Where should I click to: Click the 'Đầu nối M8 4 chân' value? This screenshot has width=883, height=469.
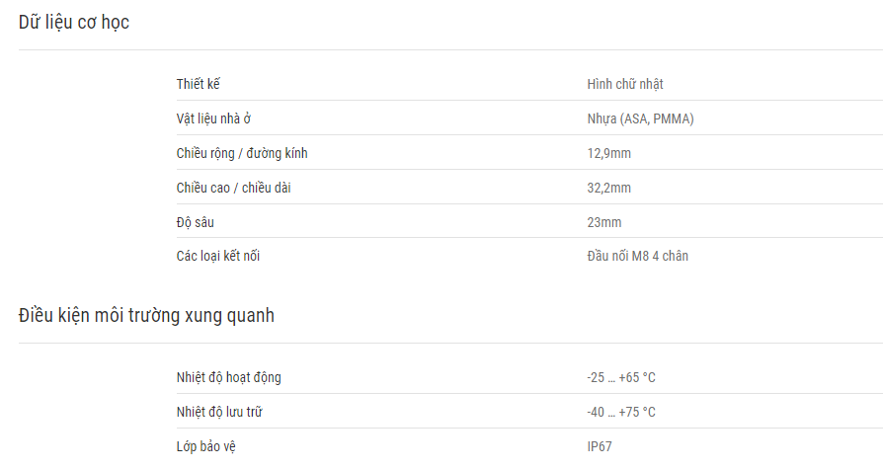[637, 256]
